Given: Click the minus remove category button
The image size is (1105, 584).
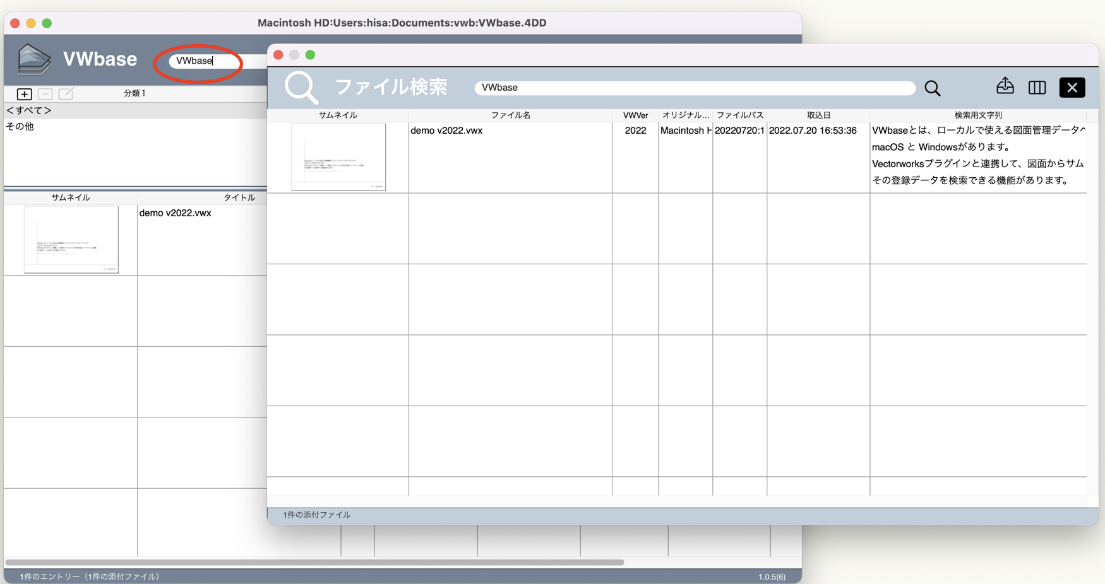Looking at the screenshot, I should click(45, 94).
